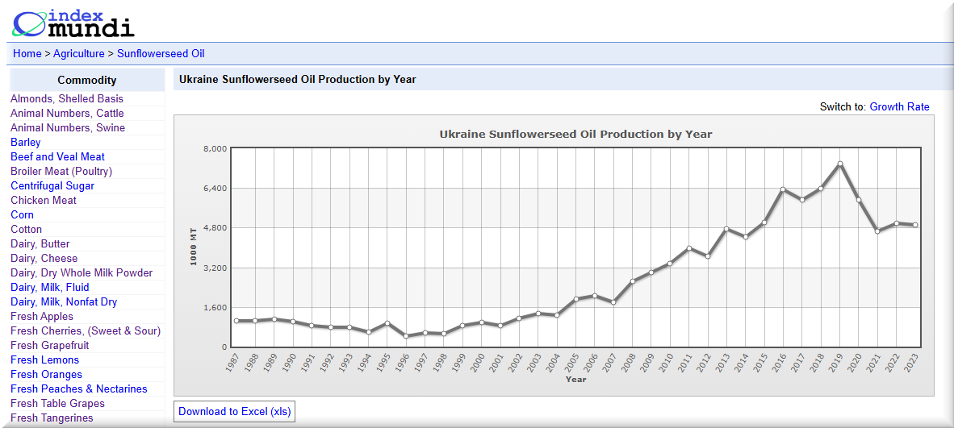This screenshot has height=428, width=954.
Task: Select Almonds, Shelled Basis commodity
Action: click(x=67, y=98)
